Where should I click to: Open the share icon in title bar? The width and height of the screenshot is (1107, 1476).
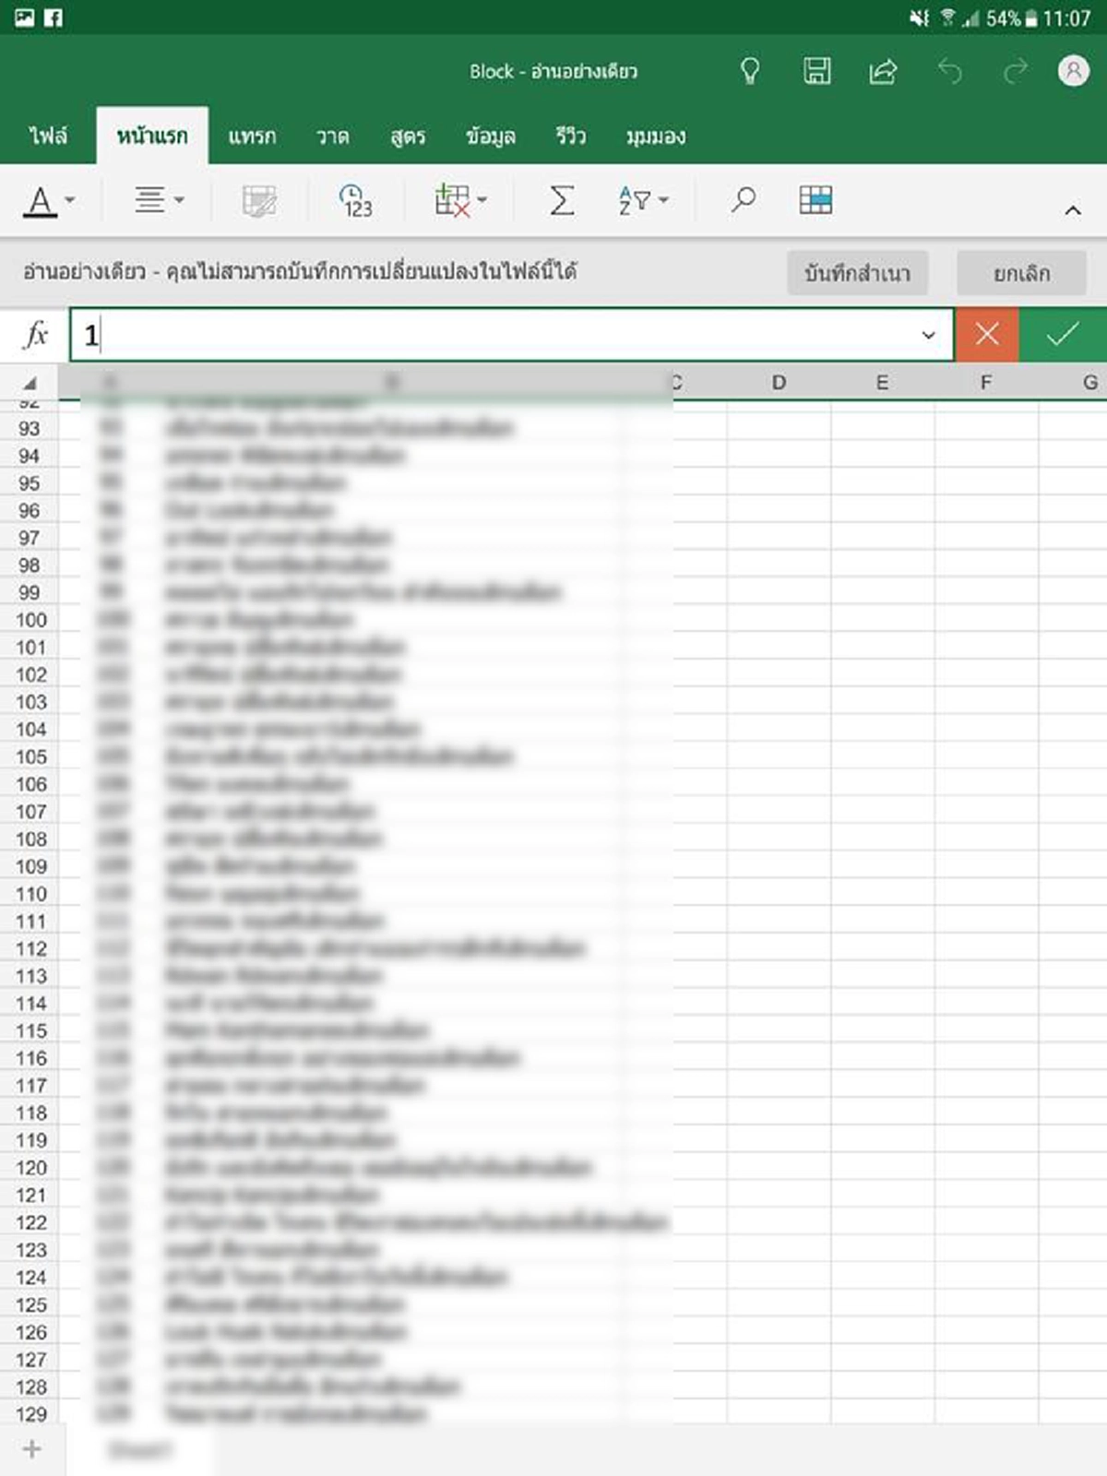pos(883,71)
